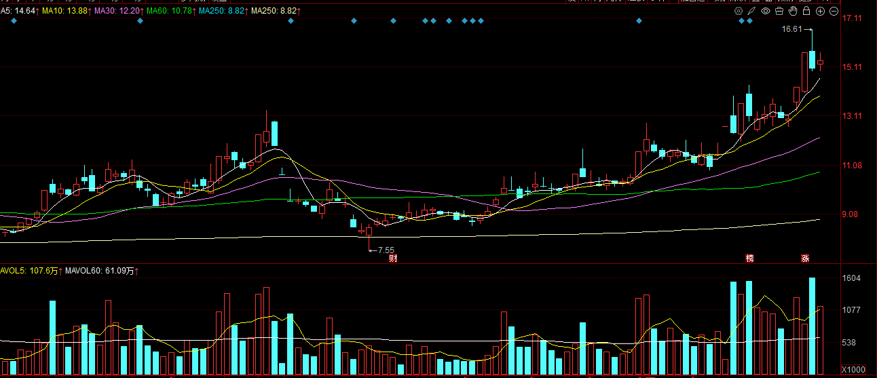Zoom in with the plus circle icon
Viewport: 877px width, 378px height.
(x=820, y=12)
